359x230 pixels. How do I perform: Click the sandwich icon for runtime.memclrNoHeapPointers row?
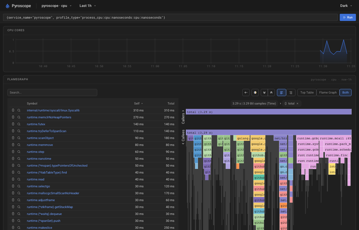(x=13, y=117)
